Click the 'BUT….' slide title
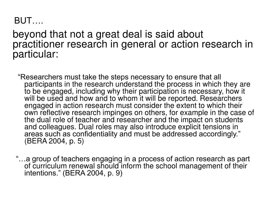This screenshot has width=267, height=200. tap(29, 21)
